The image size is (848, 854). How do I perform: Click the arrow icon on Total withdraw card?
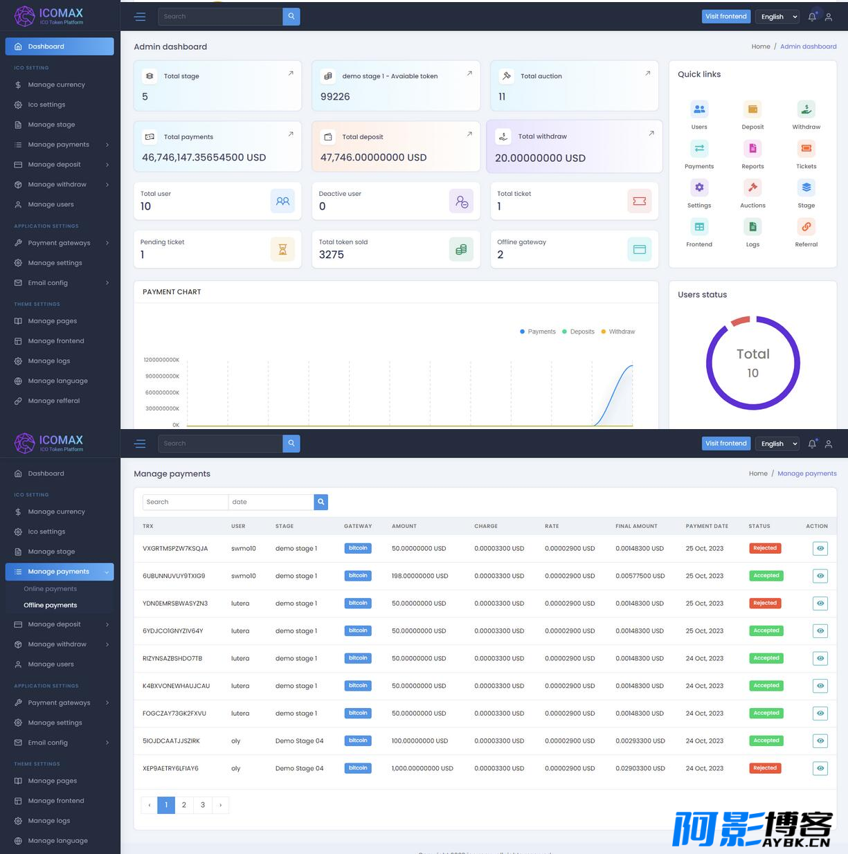pyautogui.click(x=651, y=133)
